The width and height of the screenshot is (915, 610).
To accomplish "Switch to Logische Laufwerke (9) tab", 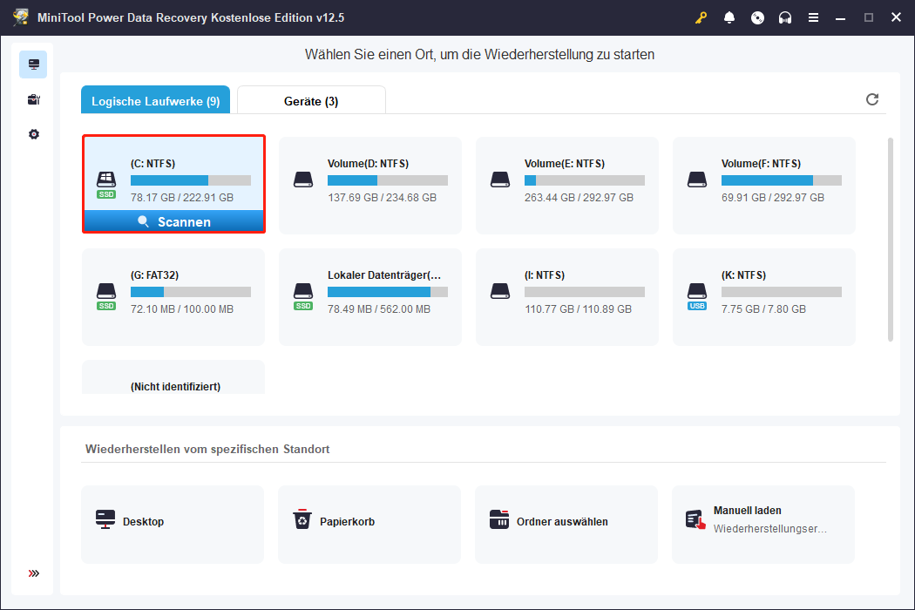I will pyautogui.click(x=155, y=100).
